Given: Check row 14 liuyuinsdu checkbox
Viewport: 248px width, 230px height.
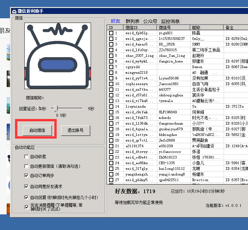Looking at the screenshot, I should pos(111,106).
